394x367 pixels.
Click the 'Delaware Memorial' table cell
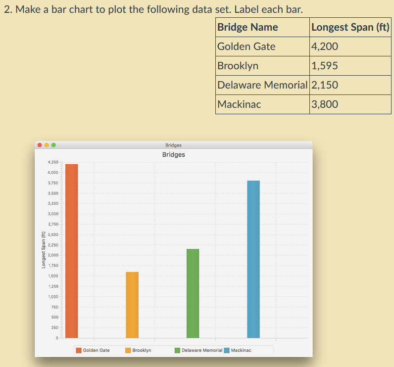point(262,85)
